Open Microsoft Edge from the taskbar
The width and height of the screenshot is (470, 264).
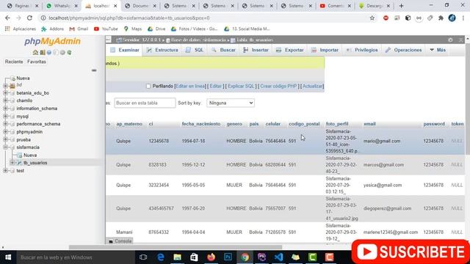(x=160, y=257)
